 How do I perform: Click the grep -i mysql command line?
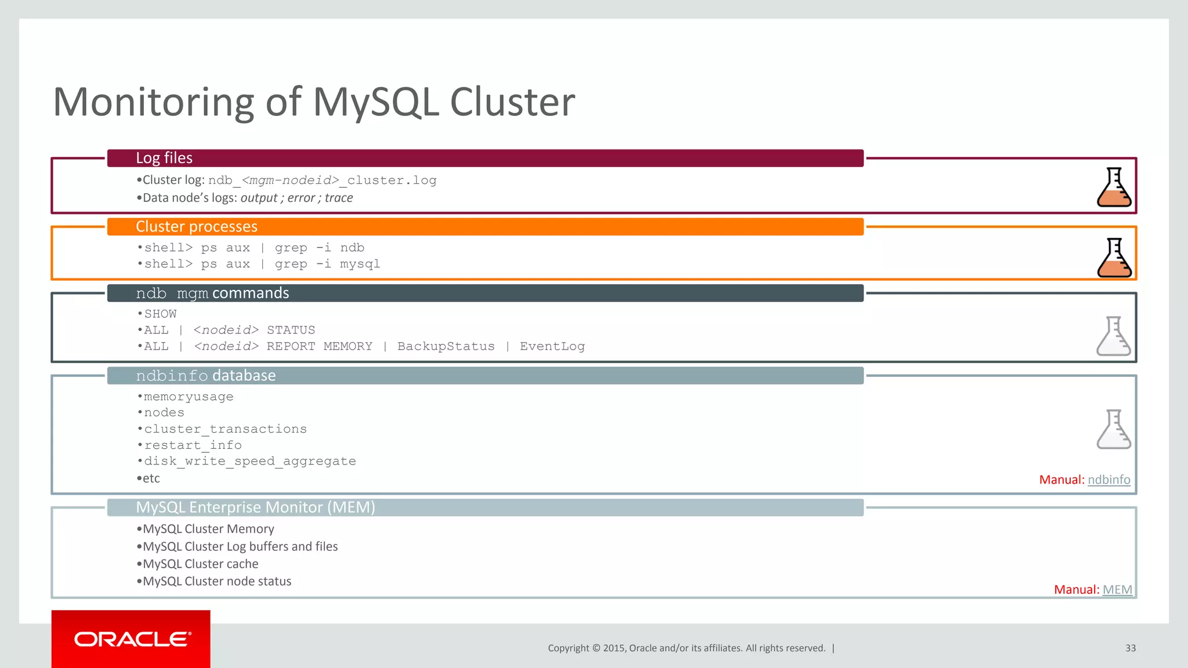point(259,264)
